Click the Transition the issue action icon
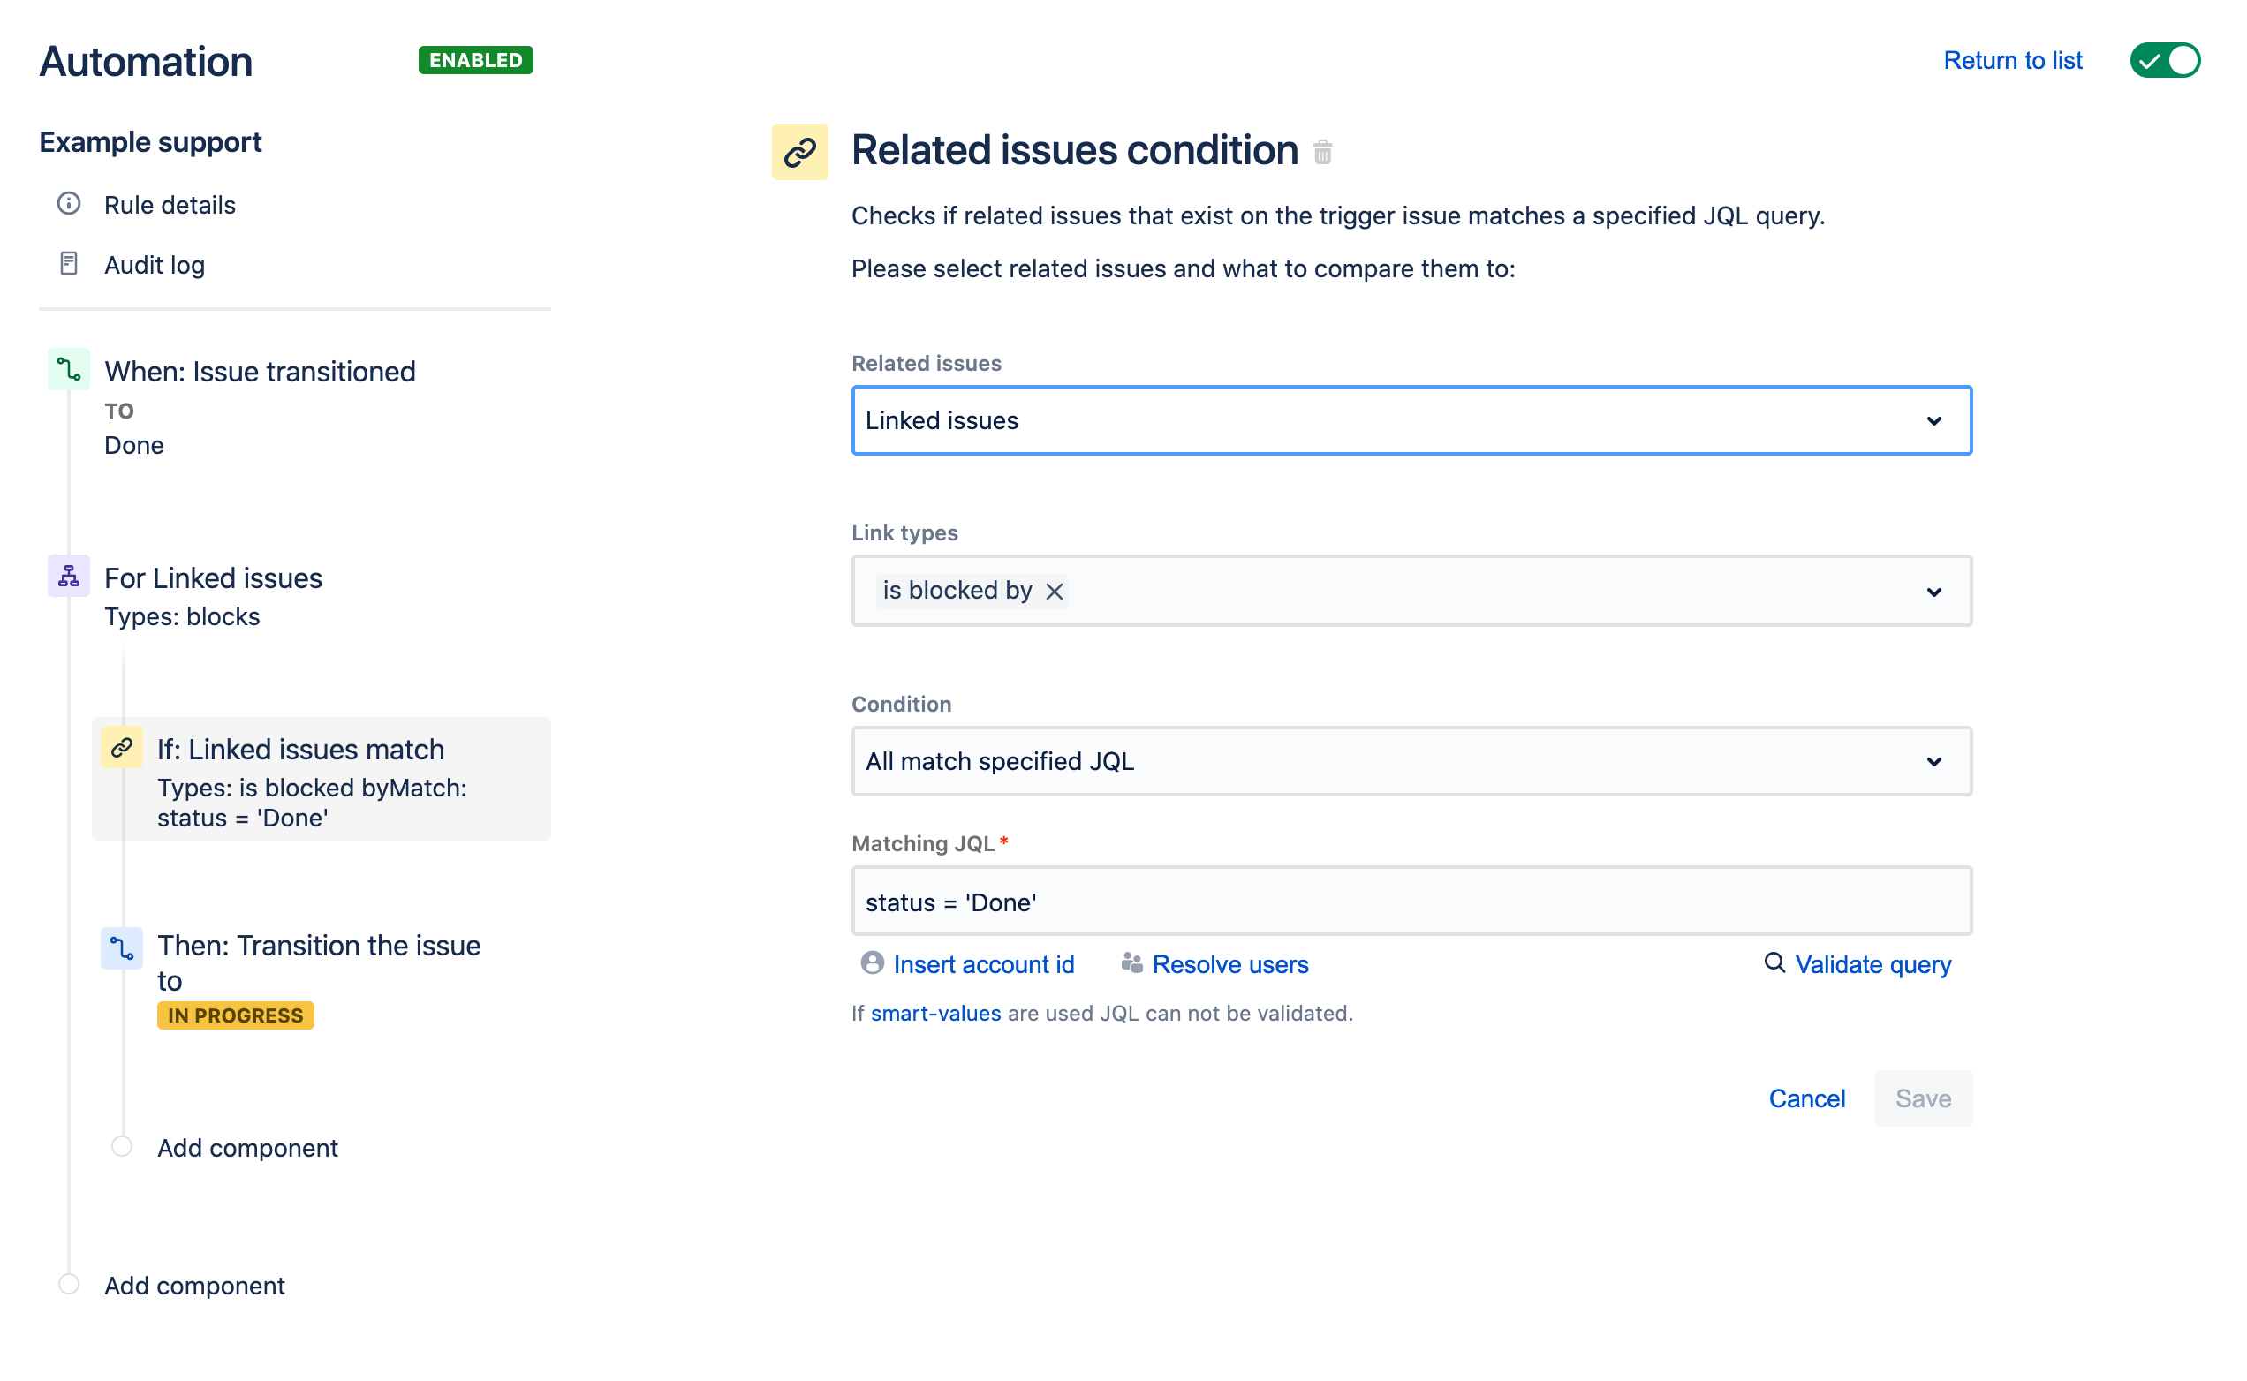 pos(122,948)
